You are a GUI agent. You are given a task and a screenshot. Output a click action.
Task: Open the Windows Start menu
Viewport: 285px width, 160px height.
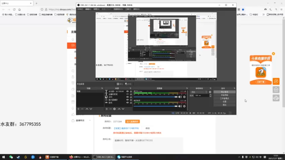pos(4,157)
